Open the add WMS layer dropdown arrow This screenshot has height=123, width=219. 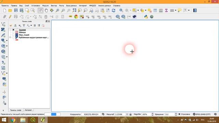(7, 46)
